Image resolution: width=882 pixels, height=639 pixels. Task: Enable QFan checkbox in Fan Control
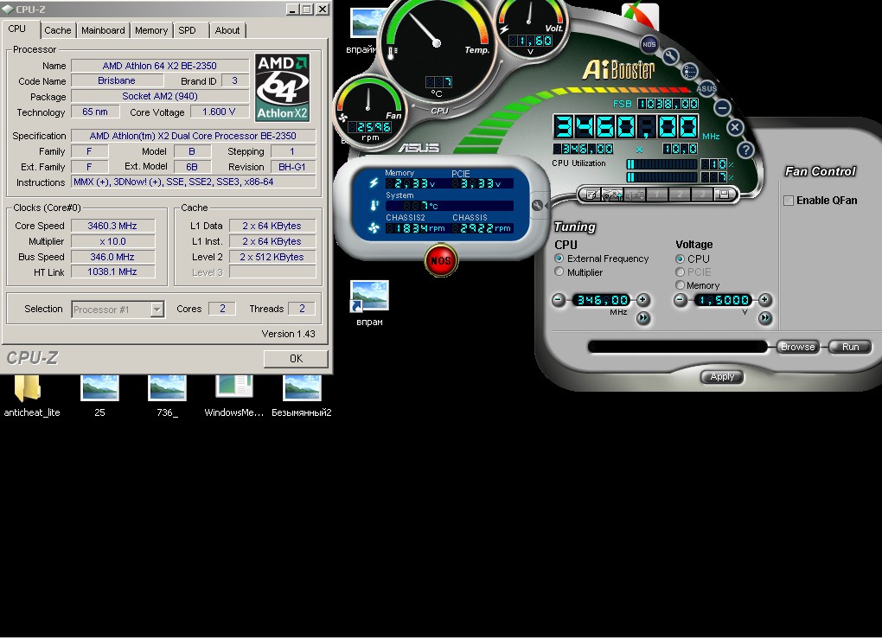[x=789, y=201]
